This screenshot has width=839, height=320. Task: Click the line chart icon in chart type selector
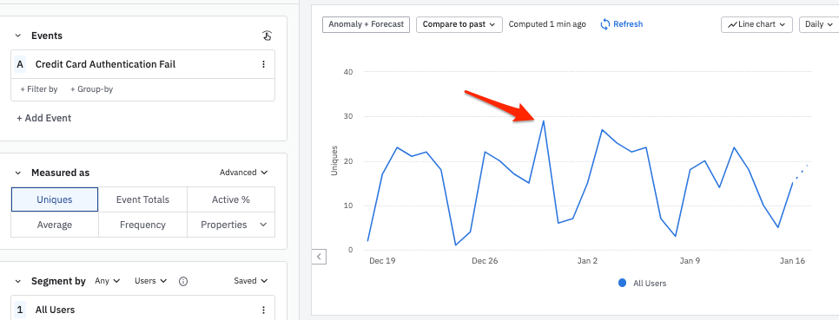[731, 24]
